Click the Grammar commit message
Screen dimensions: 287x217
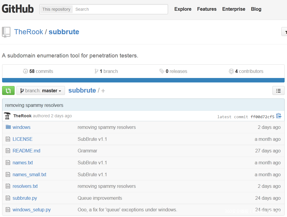click(x=87, y=151)
